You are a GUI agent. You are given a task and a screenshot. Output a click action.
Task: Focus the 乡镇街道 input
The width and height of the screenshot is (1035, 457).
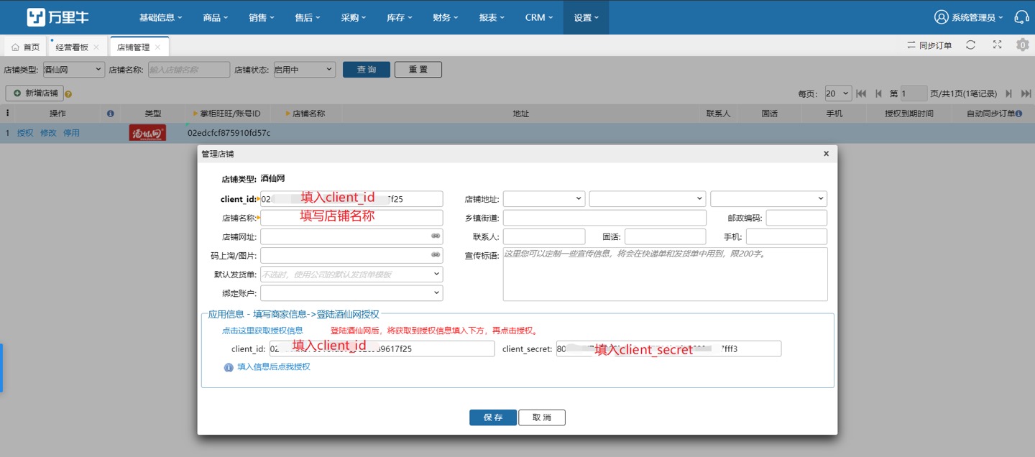tap(604, 218)
